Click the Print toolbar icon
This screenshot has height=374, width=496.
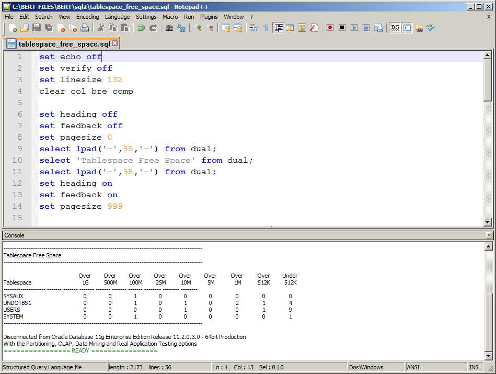85,28
